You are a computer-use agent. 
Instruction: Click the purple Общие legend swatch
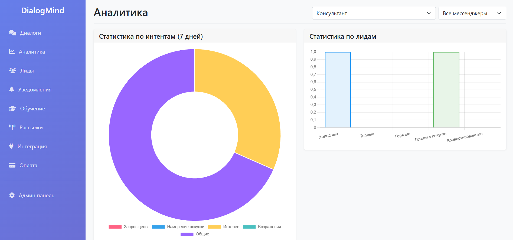click(187, 234)
